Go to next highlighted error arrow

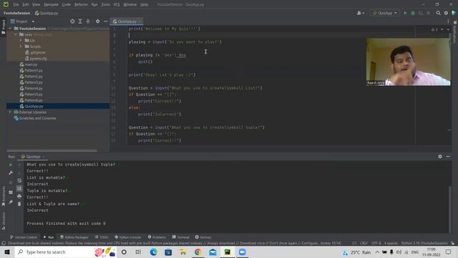448,29
